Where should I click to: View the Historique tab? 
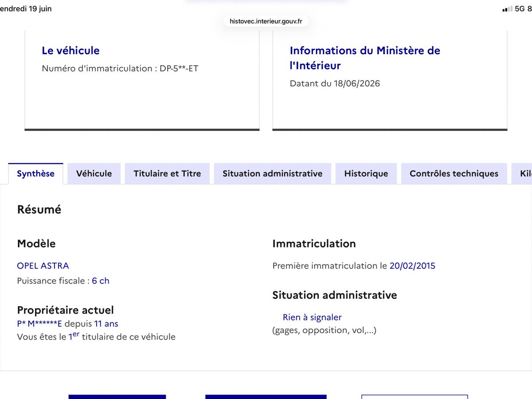(366, 173)
